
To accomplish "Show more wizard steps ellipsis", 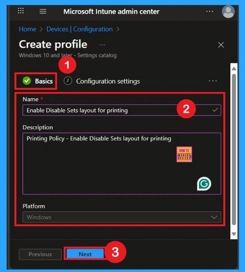I will pos(213,81).
